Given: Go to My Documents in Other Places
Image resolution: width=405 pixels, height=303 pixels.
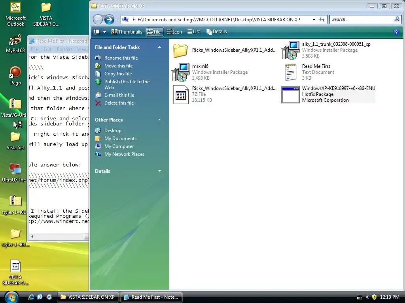Looking at the screenshot, I should 120,138.
